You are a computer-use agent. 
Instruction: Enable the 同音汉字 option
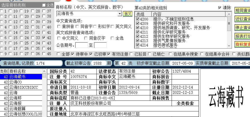[x=86, y=38]
